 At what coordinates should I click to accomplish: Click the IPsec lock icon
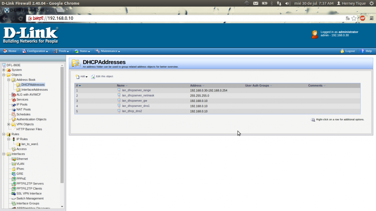tap(14, 169)
